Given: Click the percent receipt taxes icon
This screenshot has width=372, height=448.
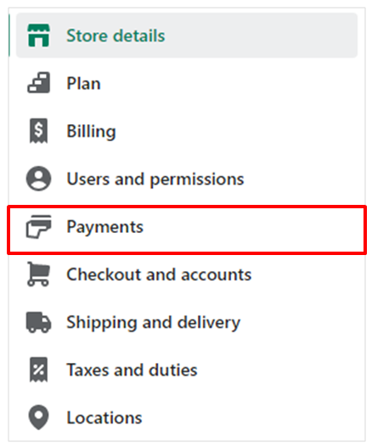Looking at the screenshot, I should 38,370.
